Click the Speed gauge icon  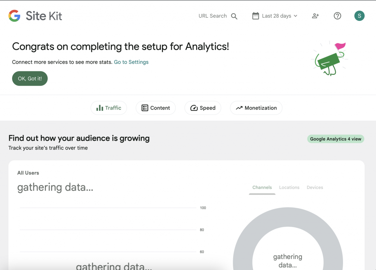194,108
